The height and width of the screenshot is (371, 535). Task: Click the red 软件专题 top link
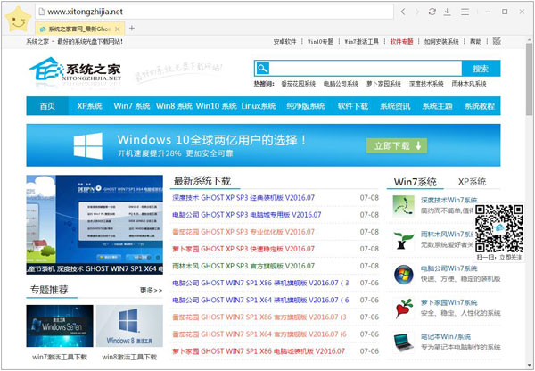coord(401,41)
